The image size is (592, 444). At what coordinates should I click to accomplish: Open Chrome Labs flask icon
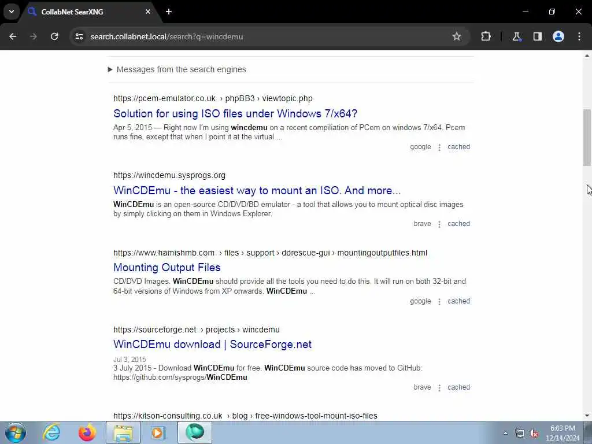tap(516, 36)
